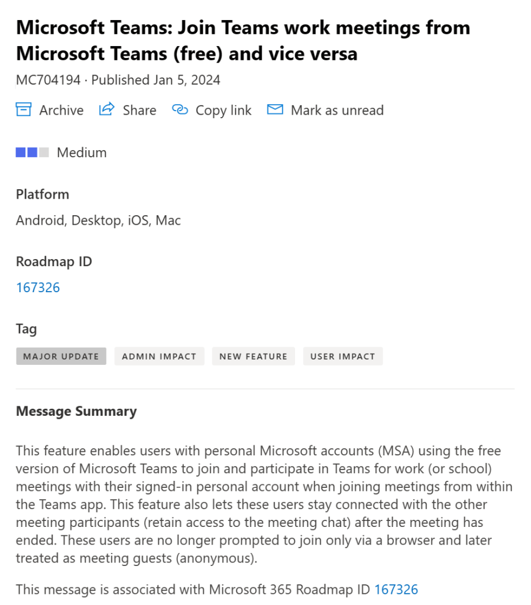Click the Copy link chain icon
Viewport: 531px width, 605px height.
pyautogui.click(x=180, y=109)
